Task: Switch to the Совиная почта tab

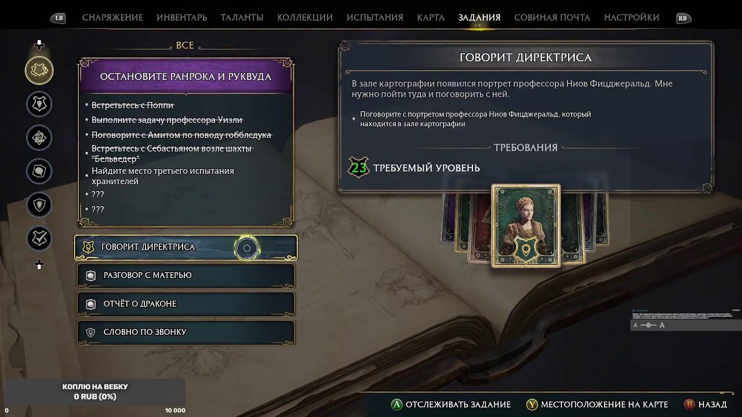Action: coord(552,17)
